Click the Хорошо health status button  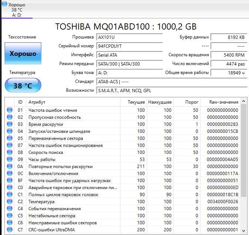23,53
